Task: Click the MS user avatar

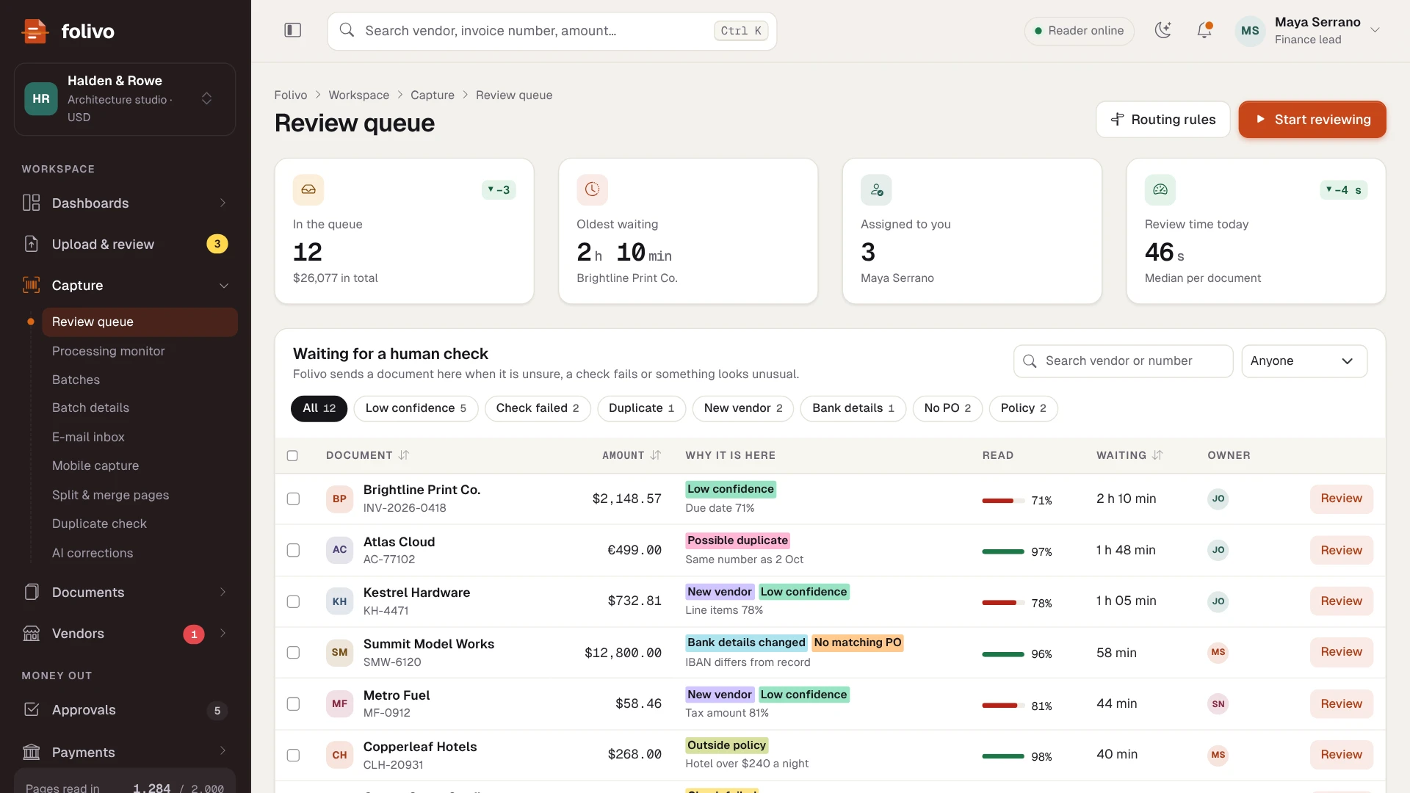Action: (x=1250, y=31)
